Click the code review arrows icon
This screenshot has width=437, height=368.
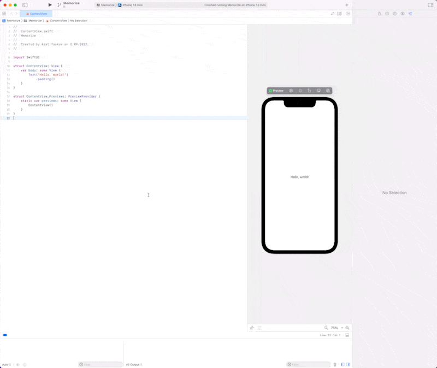333,14
